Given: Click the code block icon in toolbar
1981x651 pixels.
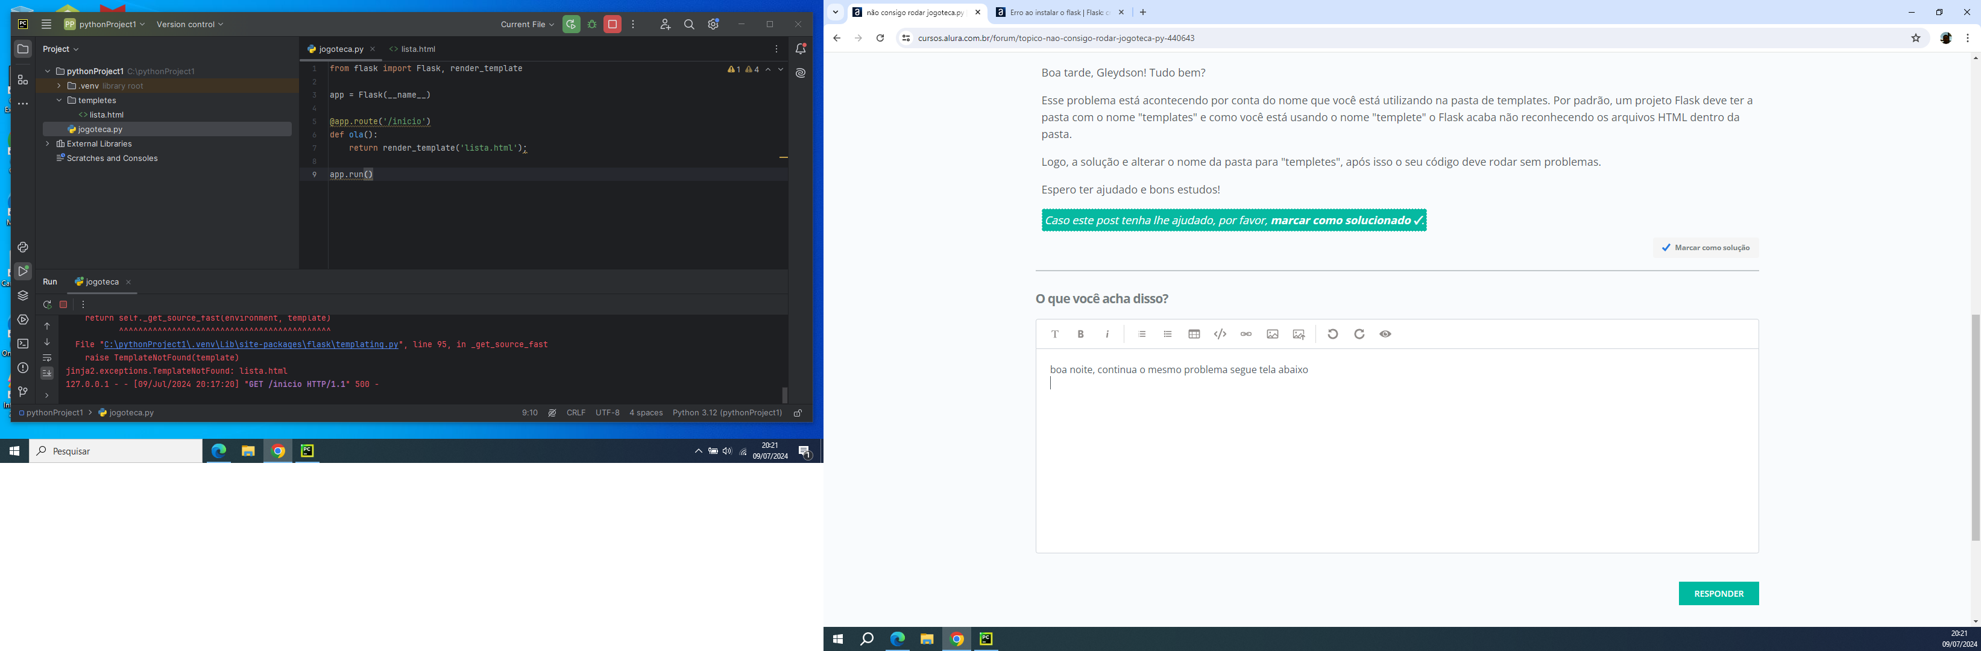Looking at the screenshot, I should [x=1219, y=334].
